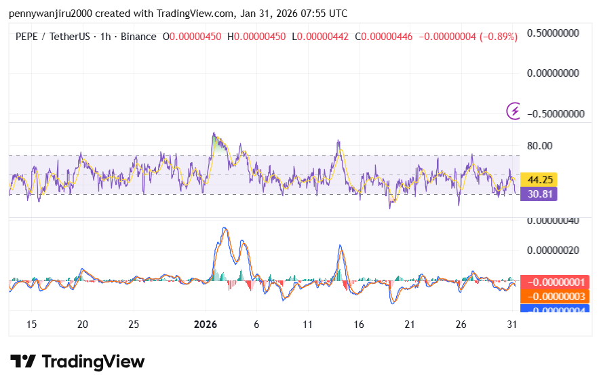Image resolution: width=601 pixels, height=387 pixels.
Task: Click the 80.00 RSI scale label
Action: pyautogui.click(x=541, y=145)
